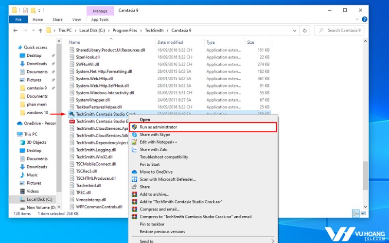This screenshot has width=389, height=243.
Task: Open the App Tools tab
Action: tap(100, 19)
